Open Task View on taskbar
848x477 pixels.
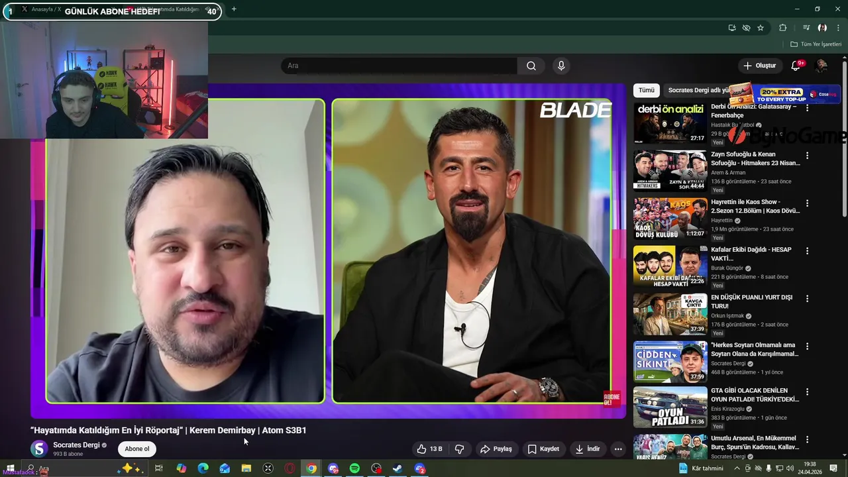point(159,468)
